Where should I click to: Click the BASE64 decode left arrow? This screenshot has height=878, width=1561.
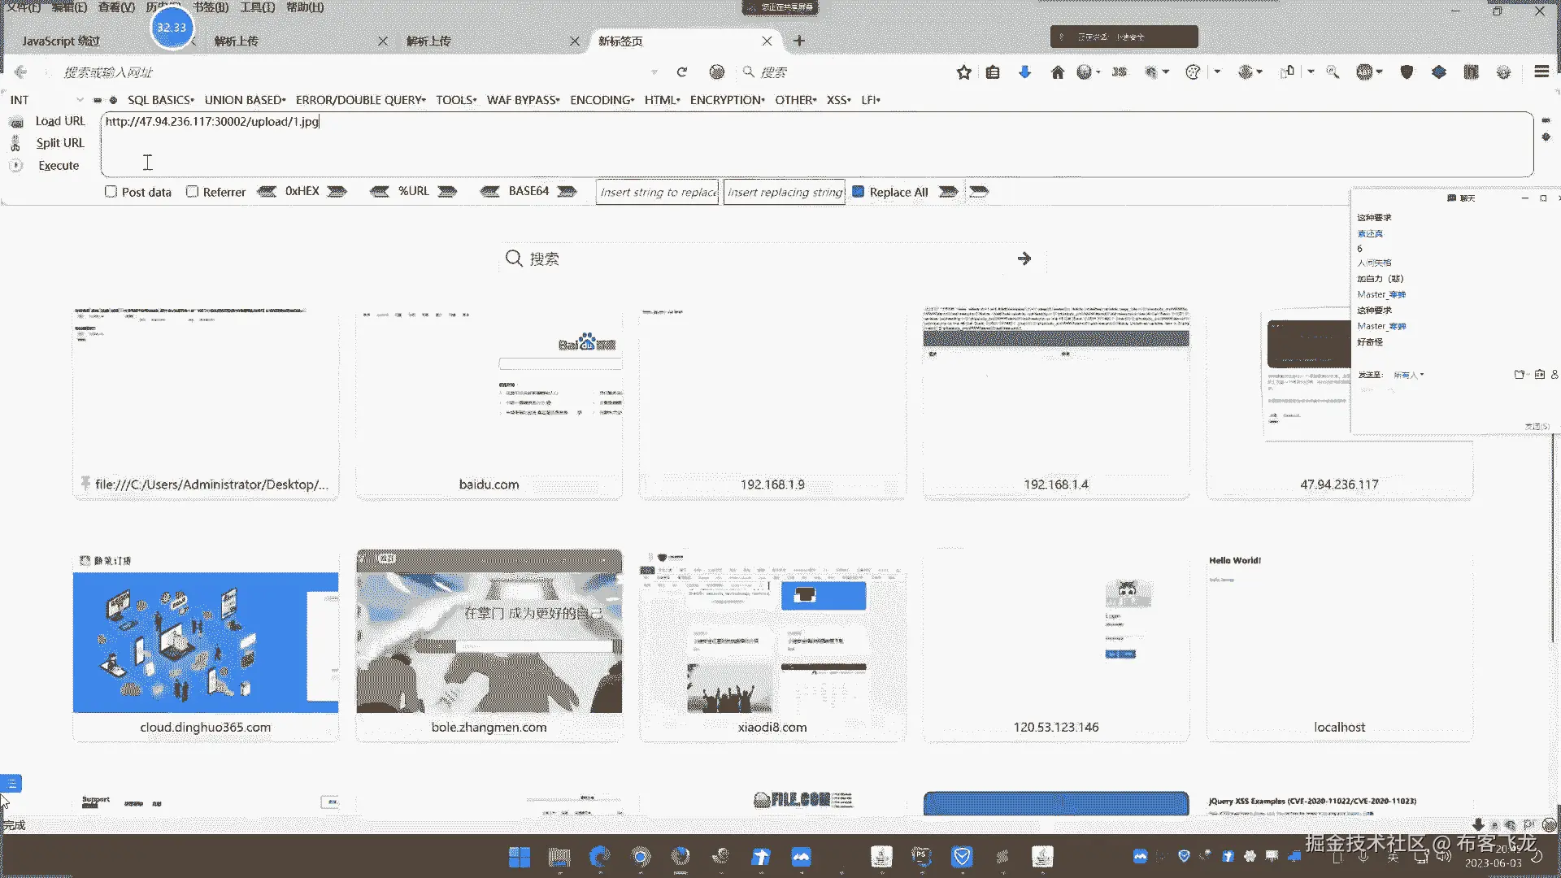tap(489, 192)
